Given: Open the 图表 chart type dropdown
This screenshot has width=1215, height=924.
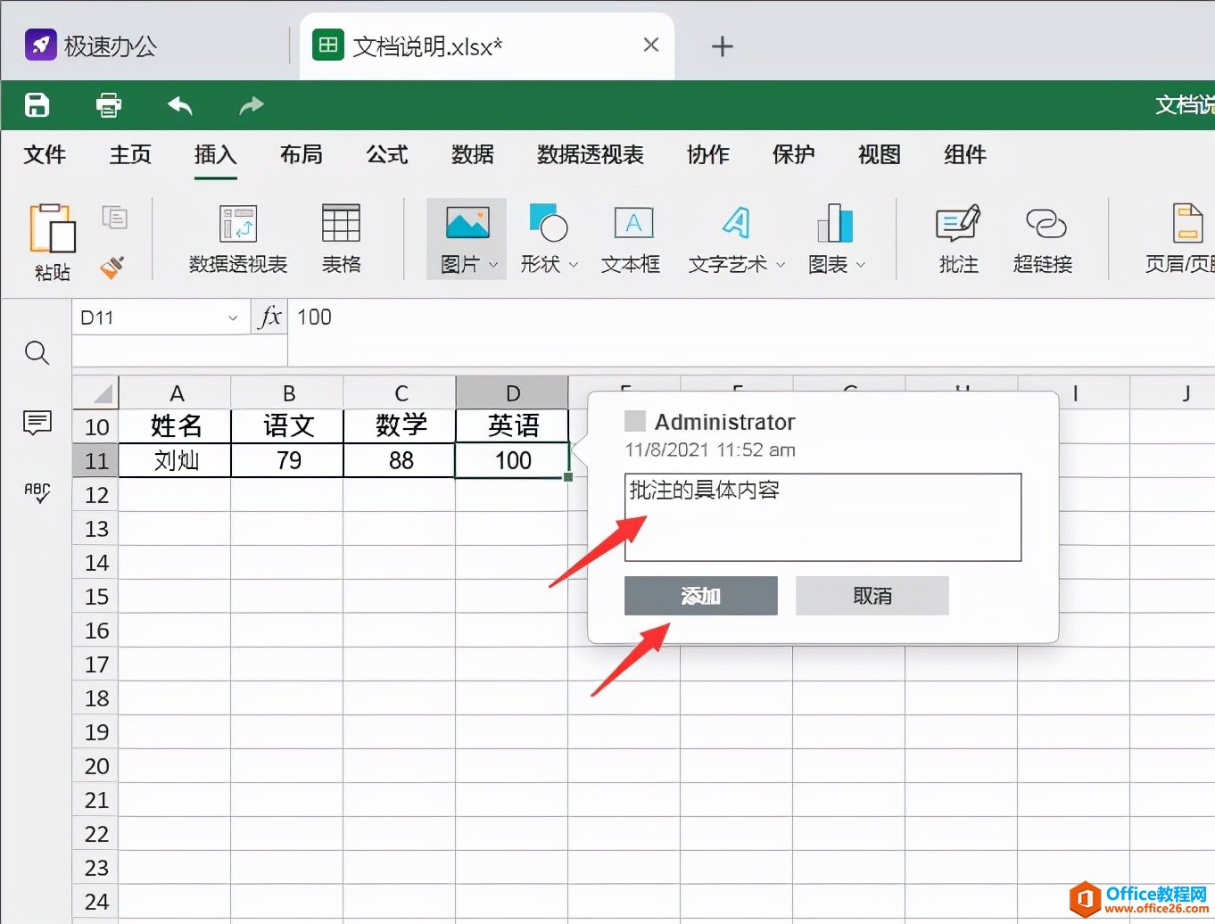Looking at the screenshot, I should 860,265.
